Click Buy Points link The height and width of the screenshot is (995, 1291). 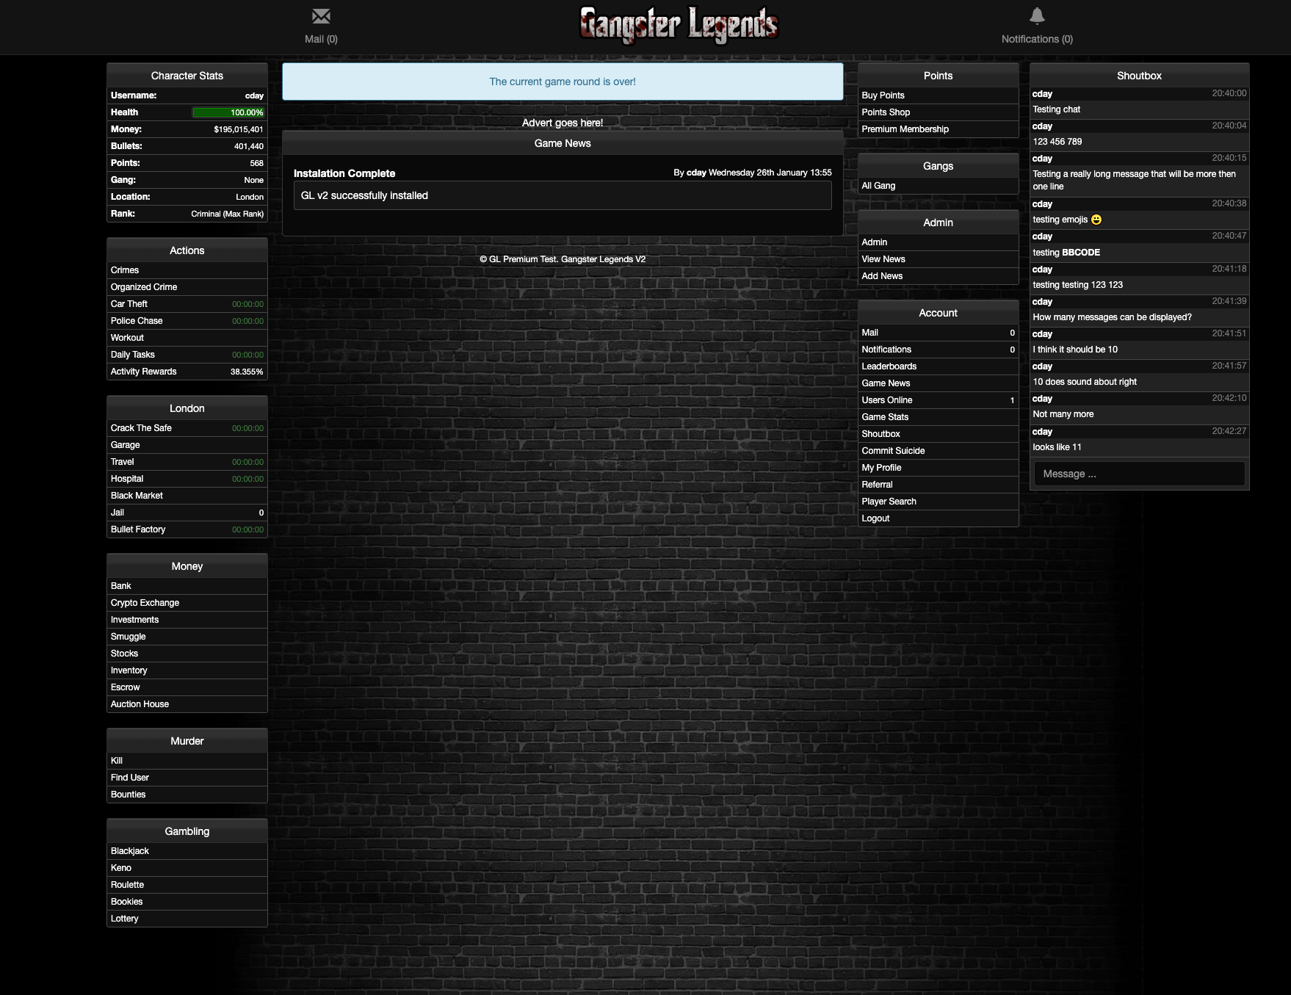pyautogui.click(x=883, y=95)
